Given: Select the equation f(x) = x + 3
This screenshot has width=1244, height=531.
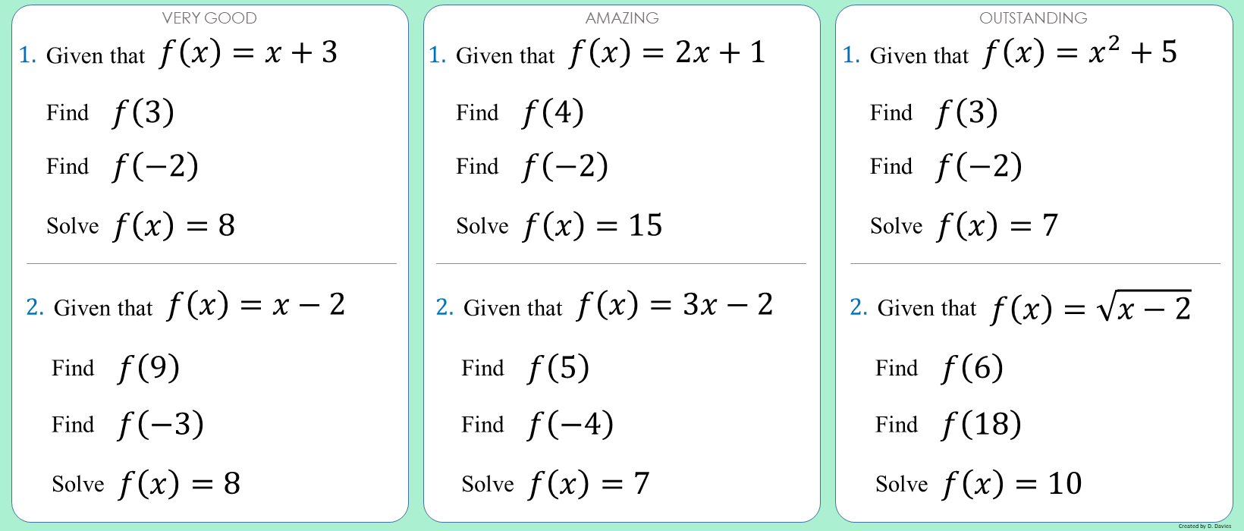Looking at the screenshot, I should click(248, 53).
